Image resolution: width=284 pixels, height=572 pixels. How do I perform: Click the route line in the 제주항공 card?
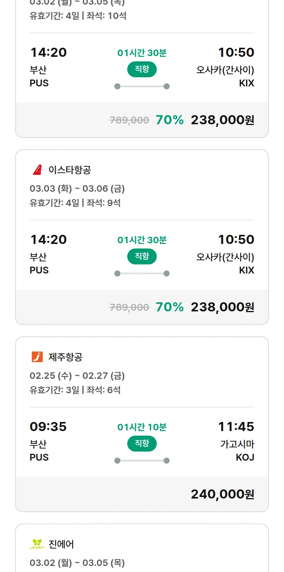pyautogui.click(x=142, y=461)
